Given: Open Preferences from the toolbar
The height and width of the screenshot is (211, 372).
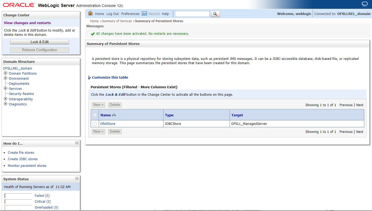Looking at the screenshot, I should click(130, 14).
